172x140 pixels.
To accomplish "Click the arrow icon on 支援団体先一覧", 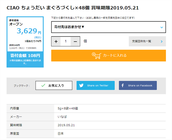I will [162, 41].
